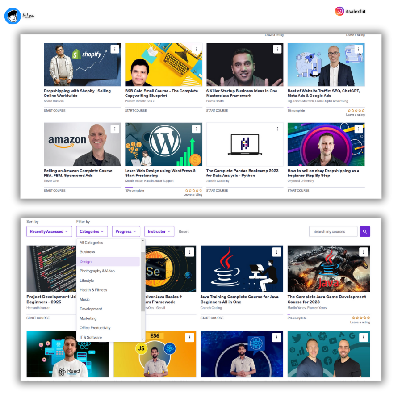Open options menu on React atom-logo presenter course

pos(276,337)
